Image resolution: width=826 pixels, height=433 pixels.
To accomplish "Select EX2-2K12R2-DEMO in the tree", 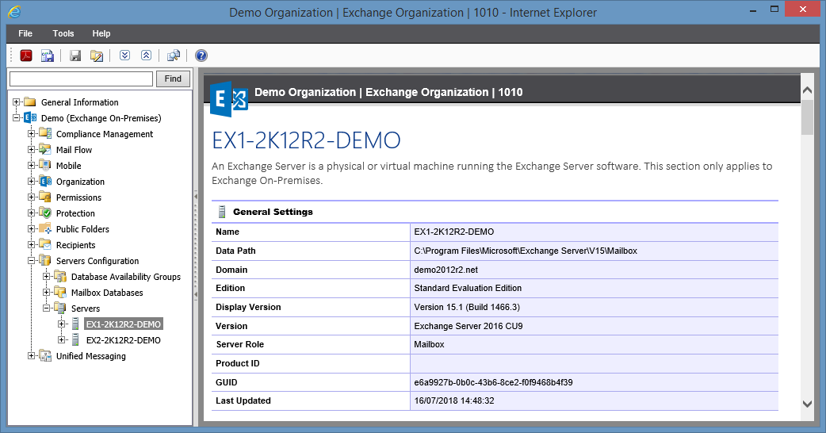I will pyautogui.click(x=124, y=340).
